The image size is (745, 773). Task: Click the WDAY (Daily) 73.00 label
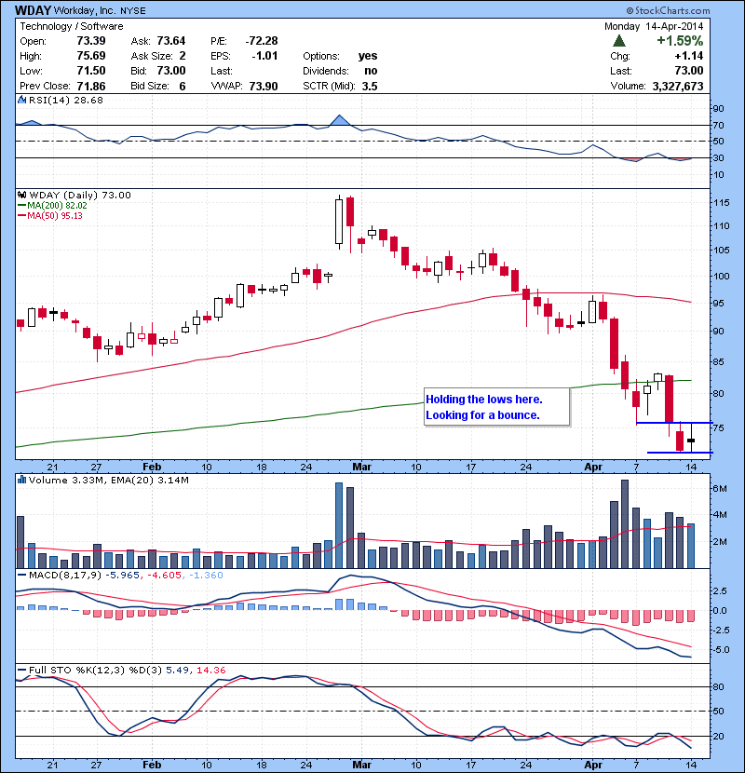tap(80, 196)
